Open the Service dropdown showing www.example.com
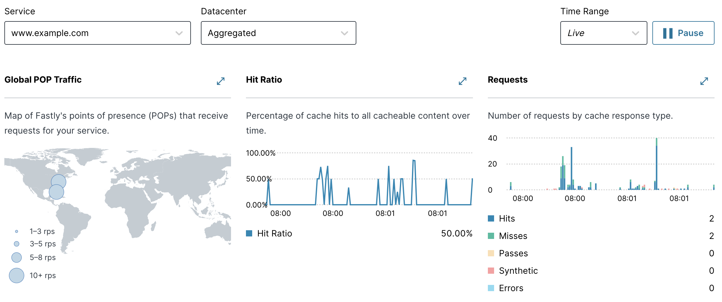 pyautogui.click(x=97, y=33)
